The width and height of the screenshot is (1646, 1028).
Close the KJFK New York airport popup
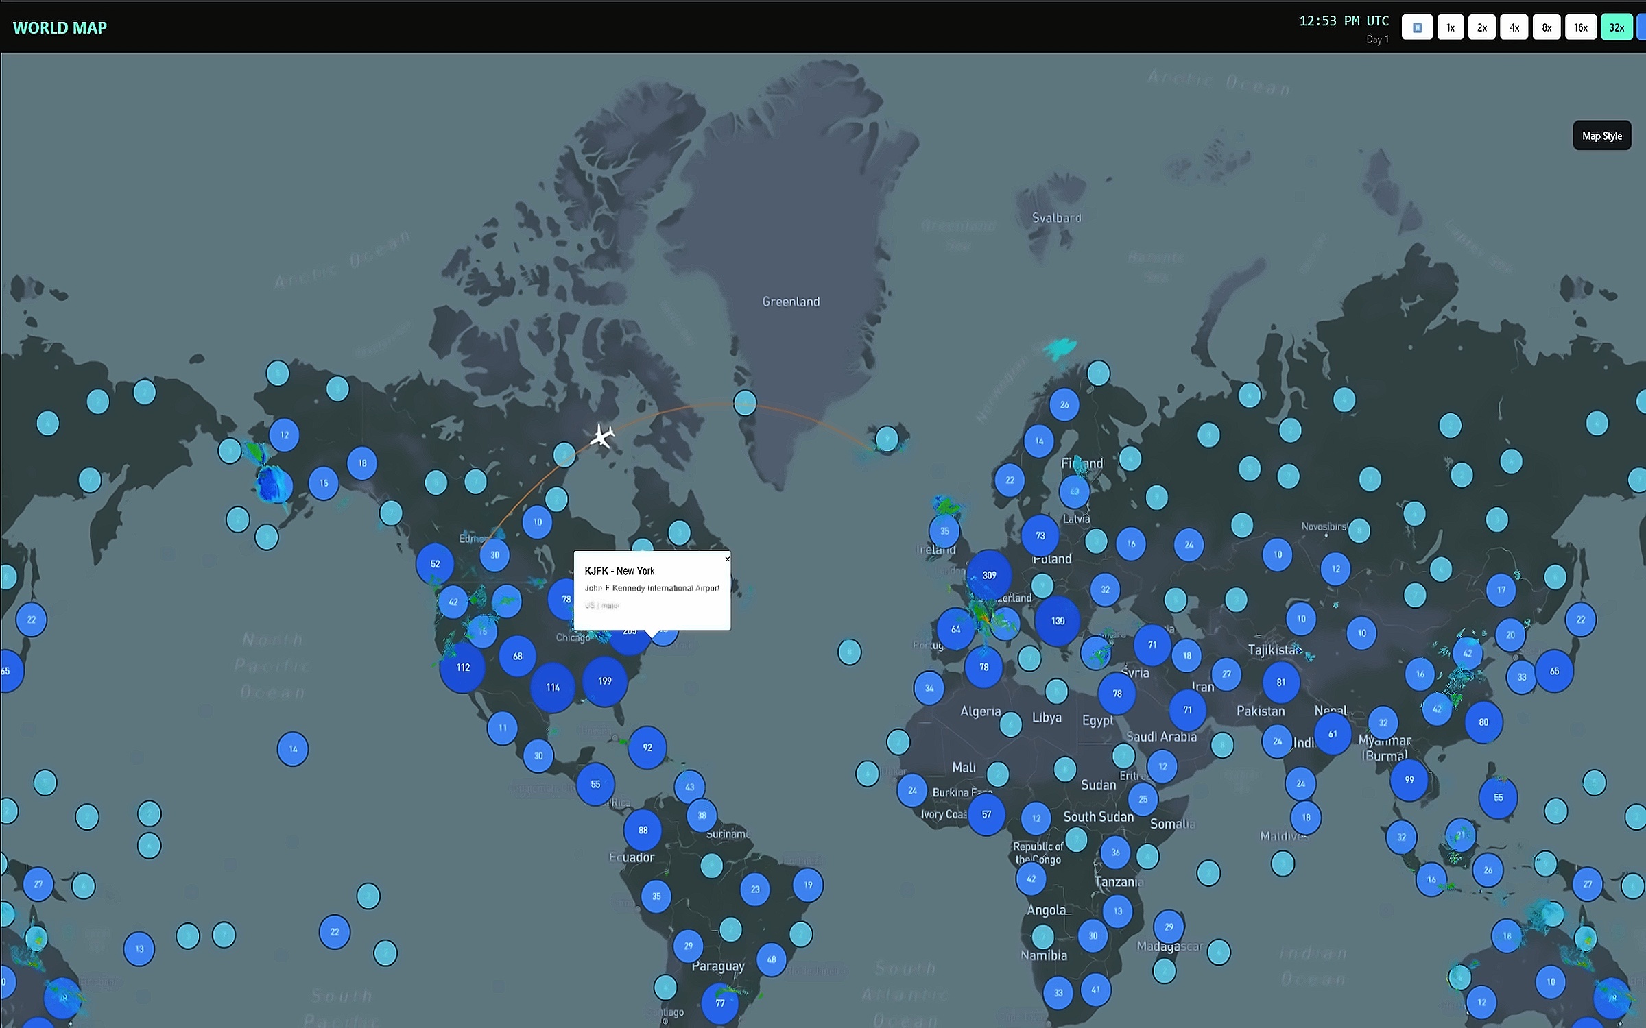coord(727,559)
